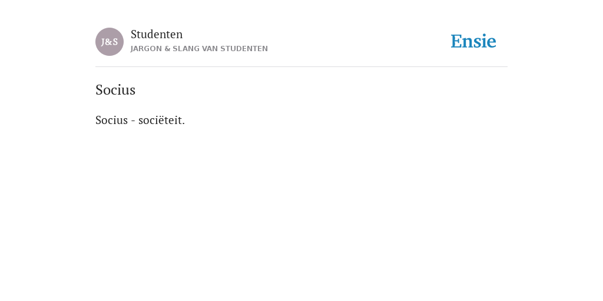Open the Studenten author name
The width and height of the screenshot is (603, 301).
point(157,34)
